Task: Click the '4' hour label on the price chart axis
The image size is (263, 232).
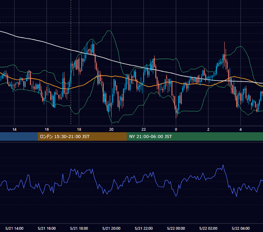Action: (241, 130)
